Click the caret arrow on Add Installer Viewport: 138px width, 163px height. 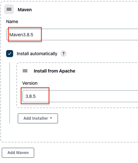tap(51, 118)
